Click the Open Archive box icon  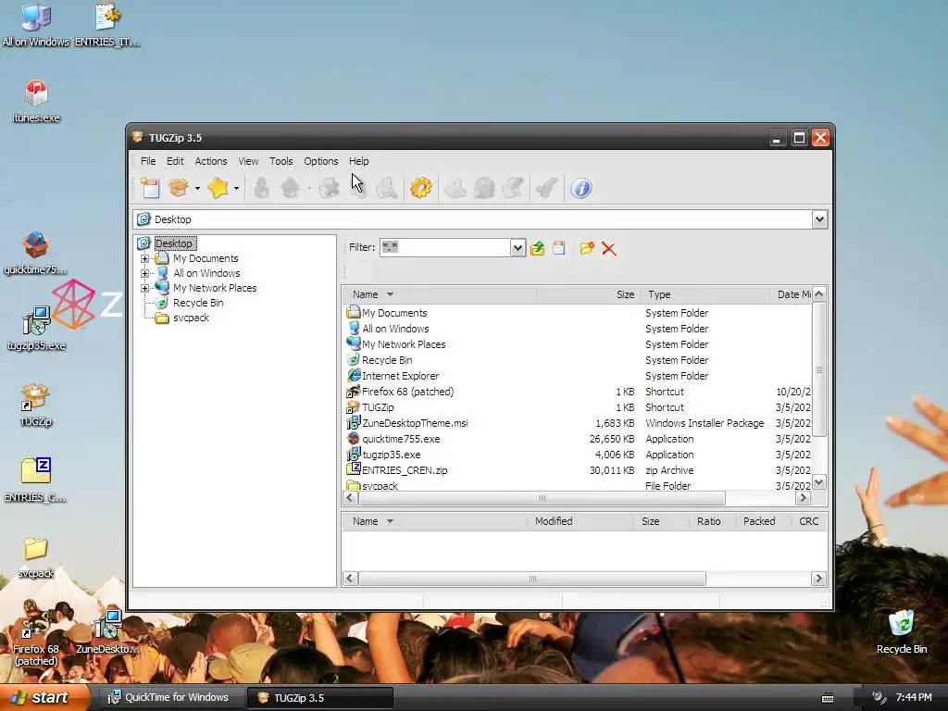coord(179,188)
